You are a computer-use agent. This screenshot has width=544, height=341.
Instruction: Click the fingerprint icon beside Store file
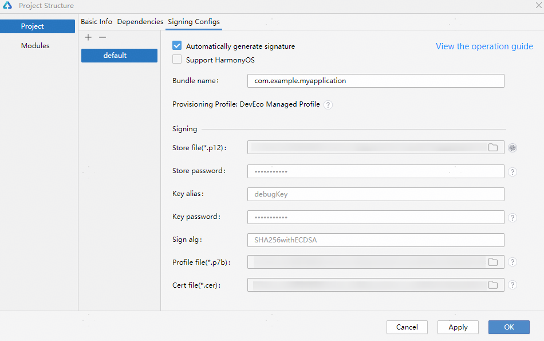click(x=513, y=148)
